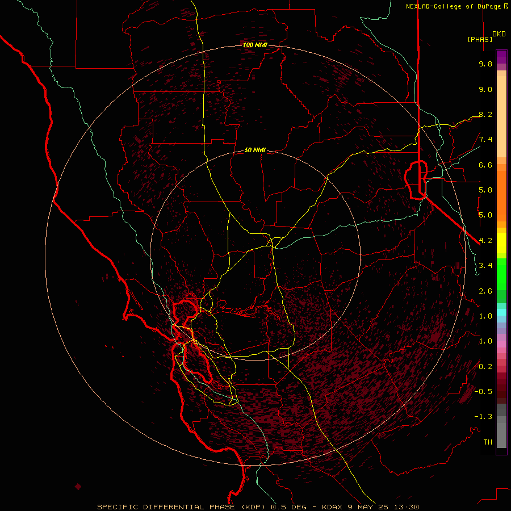Click the 4.2 legend value
The width and height of the screenshot is (511, 511).
click(x=485, y=241)
